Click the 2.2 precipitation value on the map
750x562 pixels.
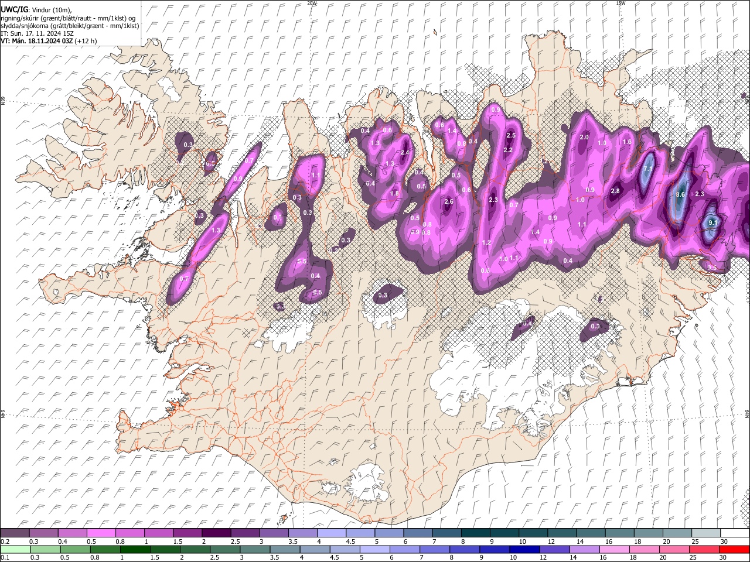(508, 150)
